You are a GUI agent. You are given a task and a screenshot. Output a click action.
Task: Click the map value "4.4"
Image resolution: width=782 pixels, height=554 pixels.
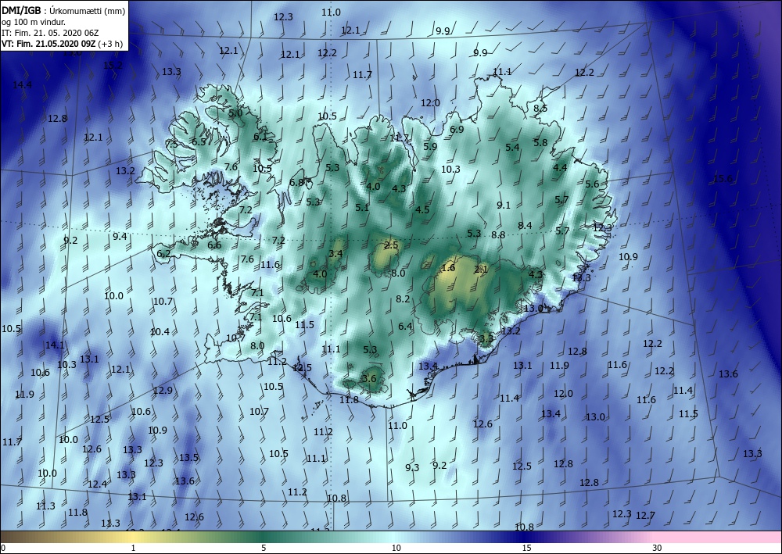coord(560,168)
